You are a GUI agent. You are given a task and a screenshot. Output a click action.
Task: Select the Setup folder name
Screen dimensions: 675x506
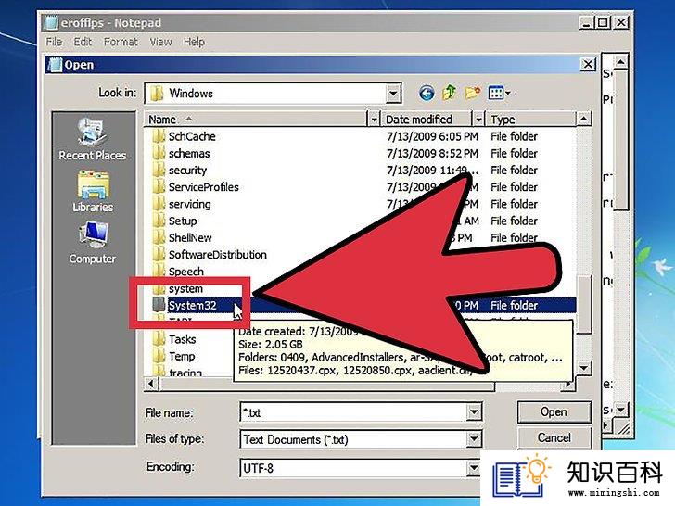(x=183, y=221)
